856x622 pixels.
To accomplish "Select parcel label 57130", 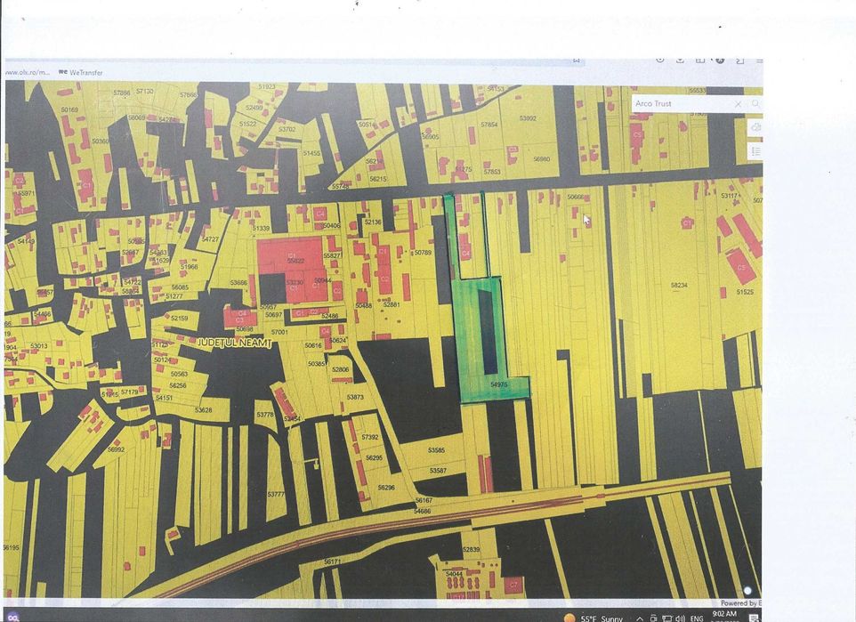I will [x=145, y=91].
